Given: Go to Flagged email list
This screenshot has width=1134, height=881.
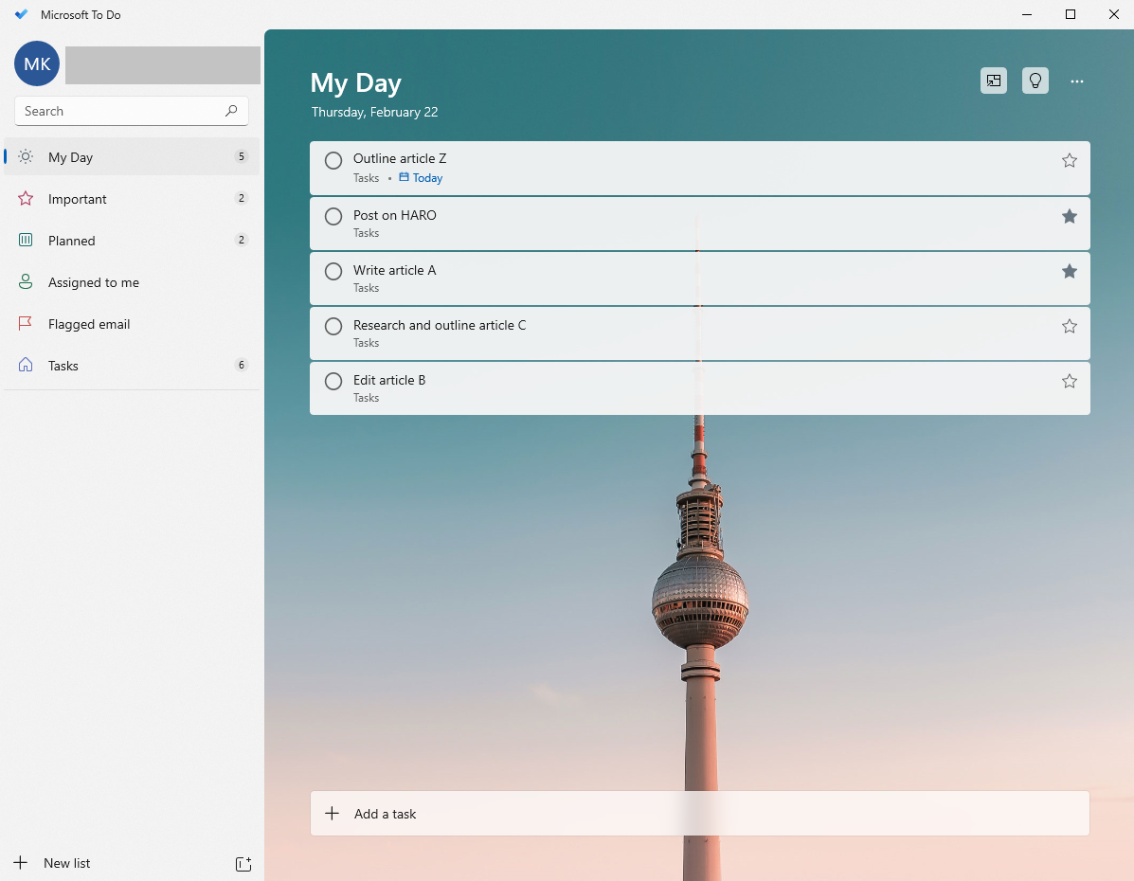Looking at the screenshot, I should [x=89, y=324].
